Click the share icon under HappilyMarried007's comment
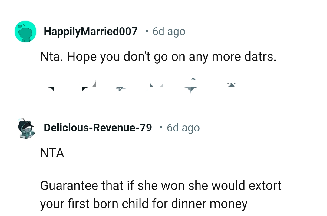327x216 pixels. coord(191,86)
